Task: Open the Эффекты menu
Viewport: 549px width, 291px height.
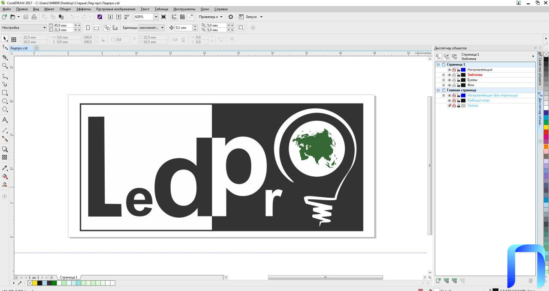Action: click(x=84, y=9)
